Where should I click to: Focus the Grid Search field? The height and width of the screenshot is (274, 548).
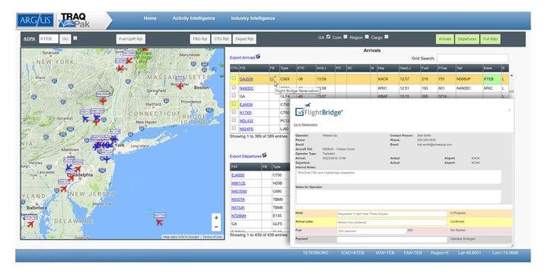tap(473, 59)
